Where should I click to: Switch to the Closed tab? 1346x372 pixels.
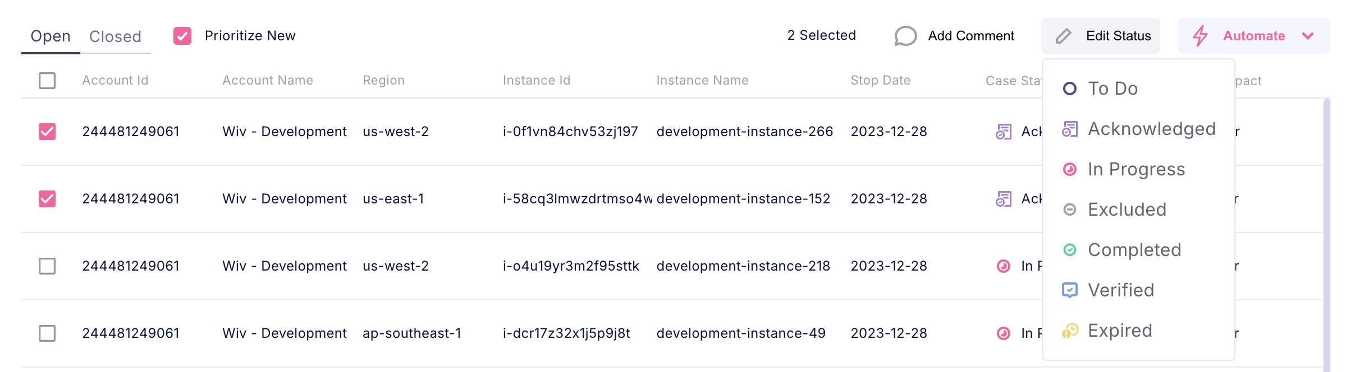tap(115, 36)
